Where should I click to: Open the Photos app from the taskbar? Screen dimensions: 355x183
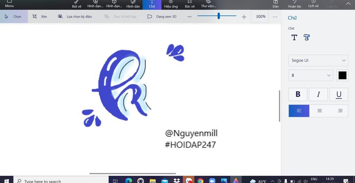pos(224,181)
